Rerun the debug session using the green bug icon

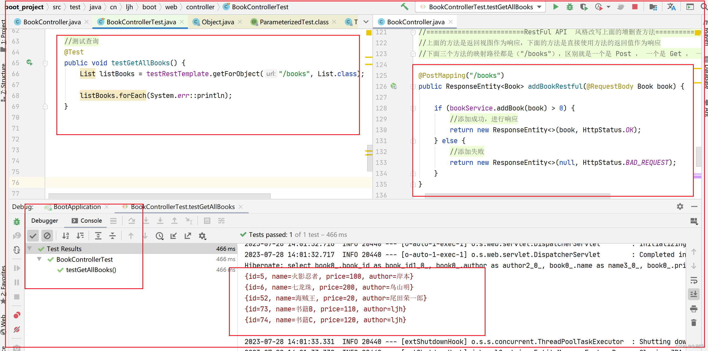17,222
